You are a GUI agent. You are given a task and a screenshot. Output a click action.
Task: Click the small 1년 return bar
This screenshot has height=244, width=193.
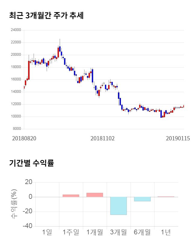tap(166, 197)
